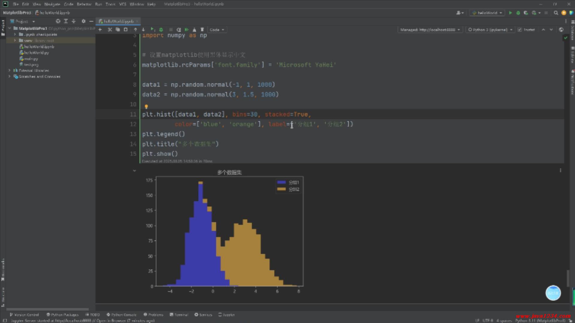The width and height of the screenshot is (575, 323).
Task: Expand the venv folder in project tree
Action: pyautogui.click(x=15, y=40)
